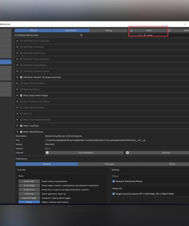The image size is (189, 226).
Task: Enable the Geodesic Domes add-on checkbox
Action: (21, 71)
